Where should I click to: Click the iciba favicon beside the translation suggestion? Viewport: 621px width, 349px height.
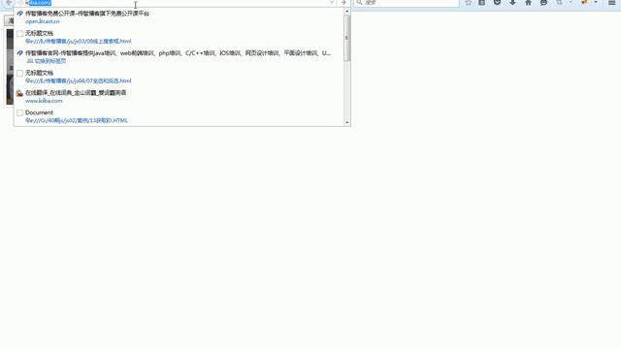point(19,93)
